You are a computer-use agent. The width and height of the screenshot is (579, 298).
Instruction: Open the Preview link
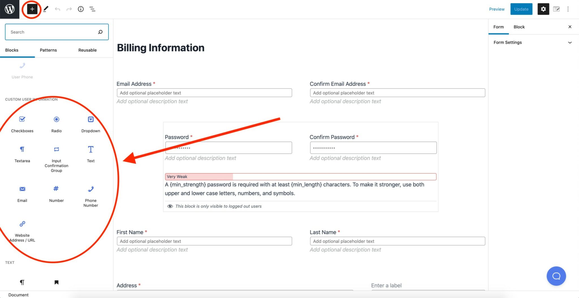(x=497, y=9)
